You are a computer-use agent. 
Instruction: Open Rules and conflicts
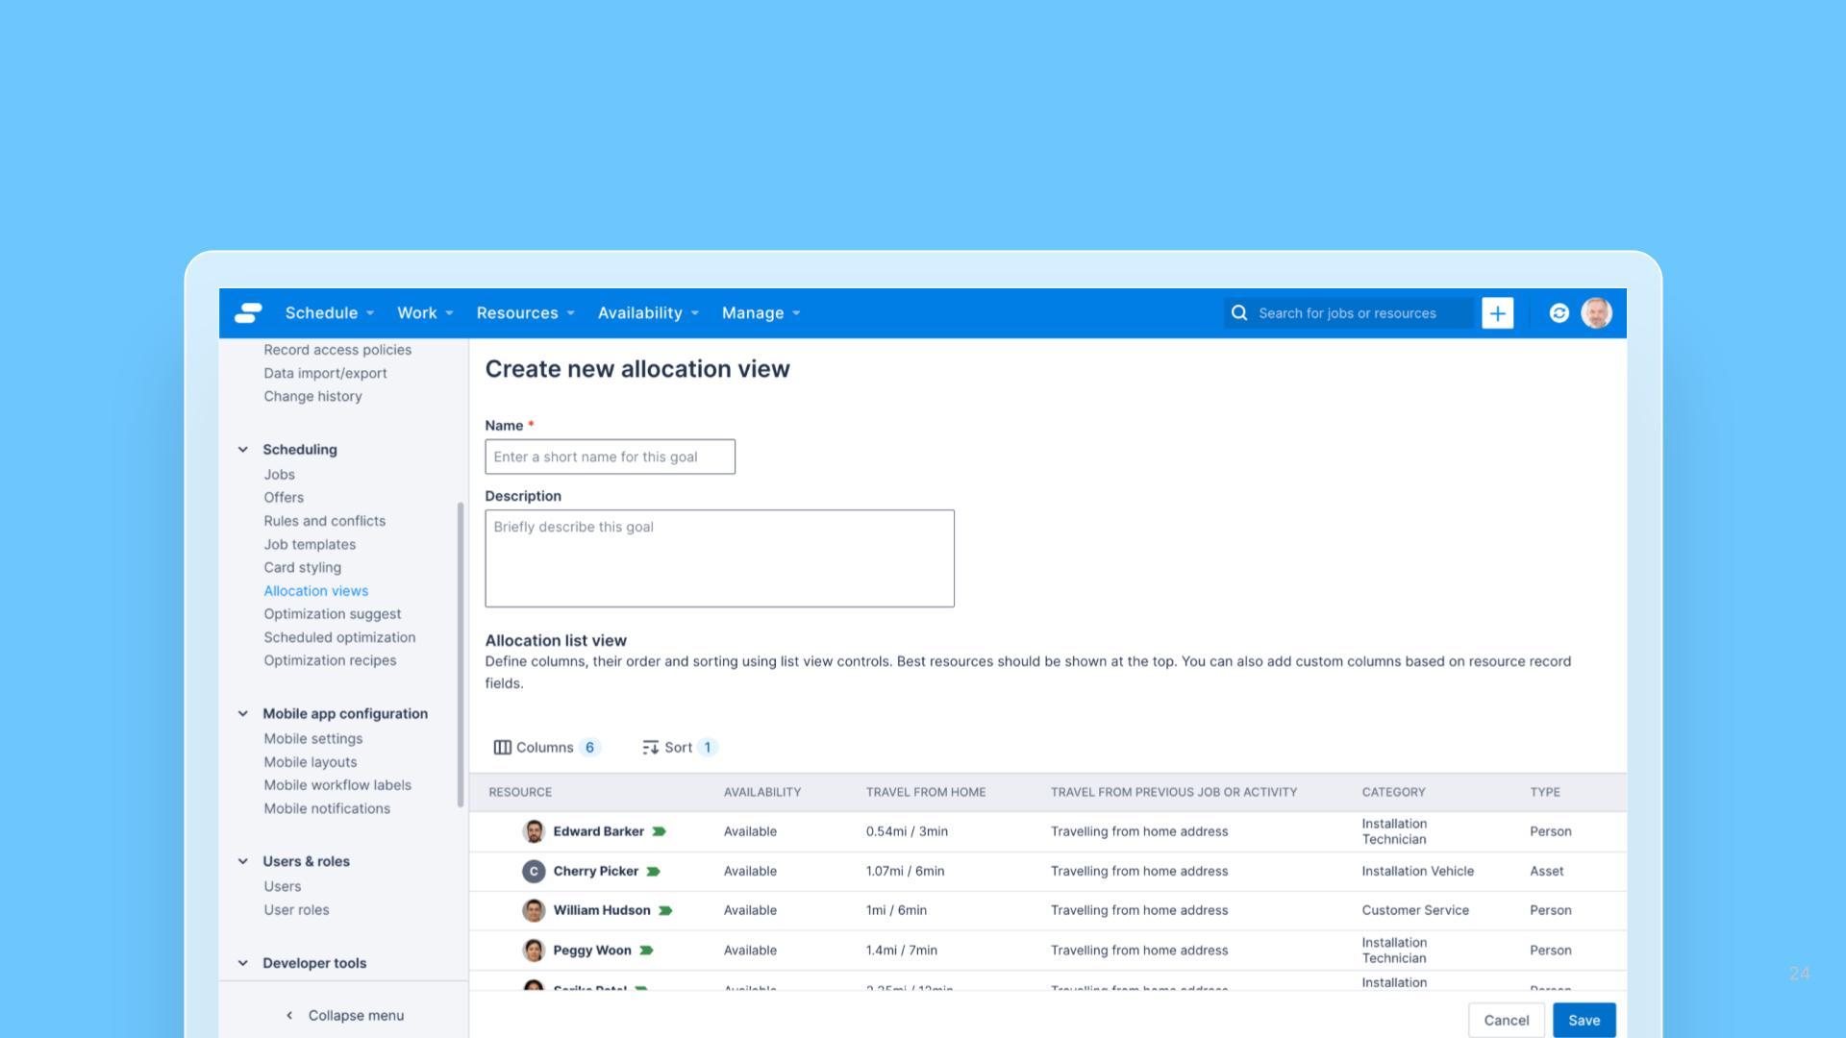324,521
